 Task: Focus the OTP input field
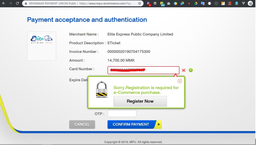[x=122, y=114]
